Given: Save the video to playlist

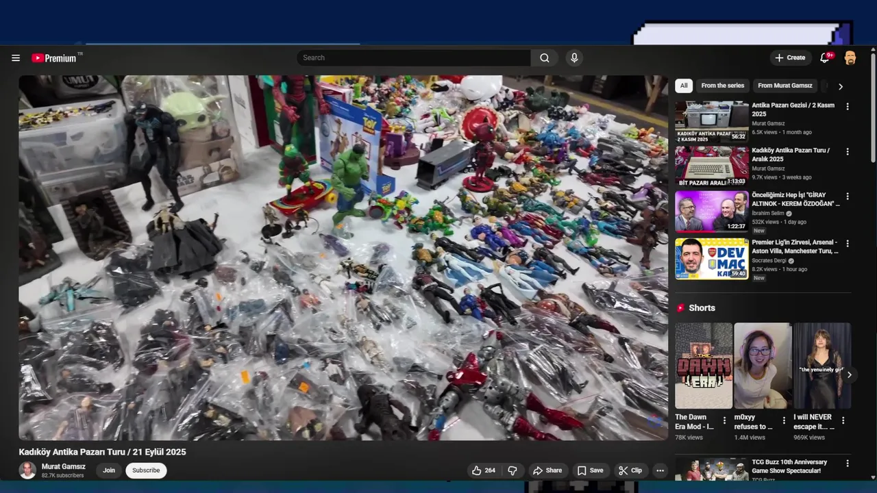Looking at the screenshot, I should click(x=590, y=470).
